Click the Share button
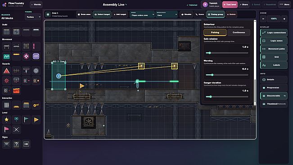293x165 pixels. pos(244,5)
